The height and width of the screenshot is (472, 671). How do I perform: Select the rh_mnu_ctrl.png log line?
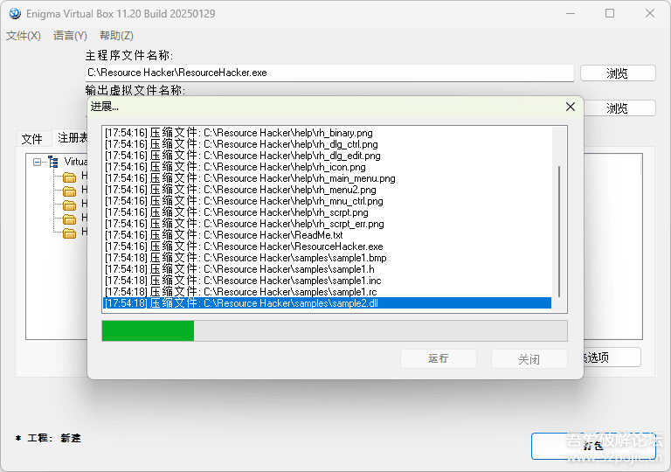pos(328,201)
